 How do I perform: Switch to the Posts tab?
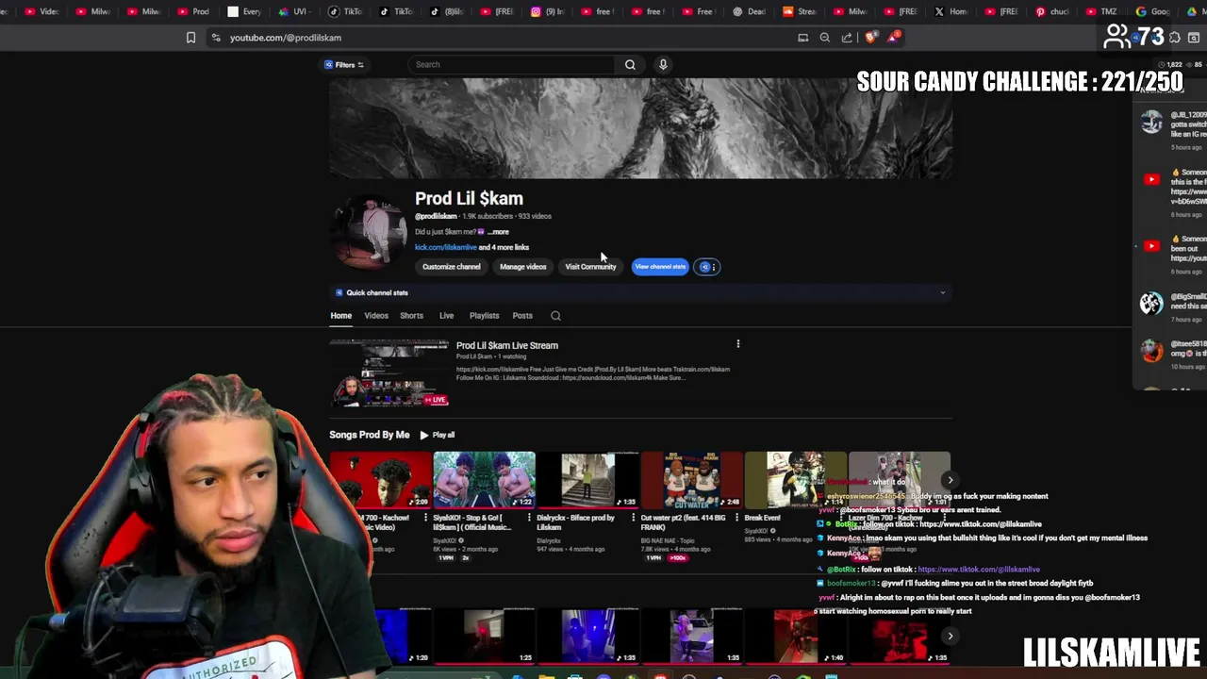pyautogui.click(x=522, y=316)
